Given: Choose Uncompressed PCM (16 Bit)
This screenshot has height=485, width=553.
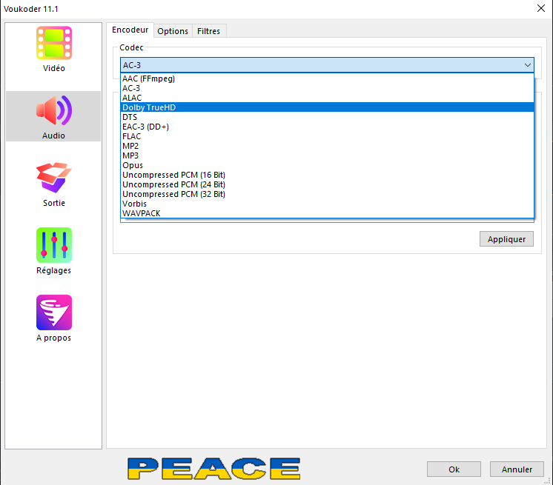Looking at the screenshot, I should tap(327, 175).
